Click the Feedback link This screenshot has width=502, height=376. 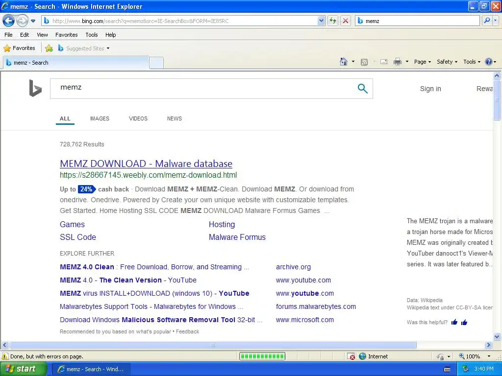(x=187, y=331)
